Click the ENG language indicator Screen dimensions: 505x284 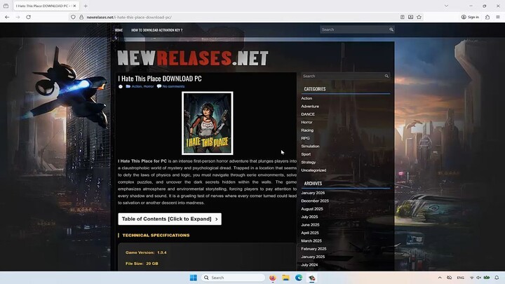461,278
